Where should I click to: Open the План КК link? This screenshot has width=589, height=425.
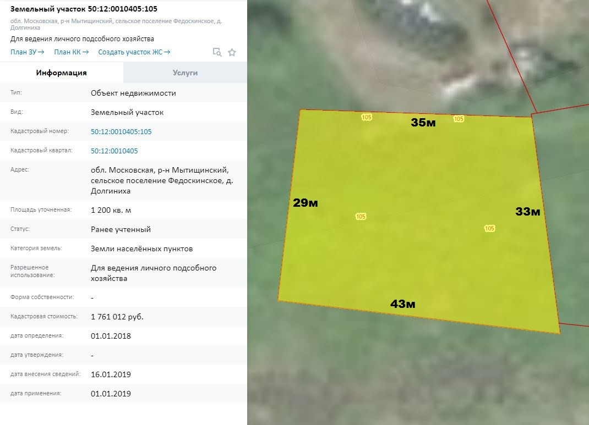point(72,52)
